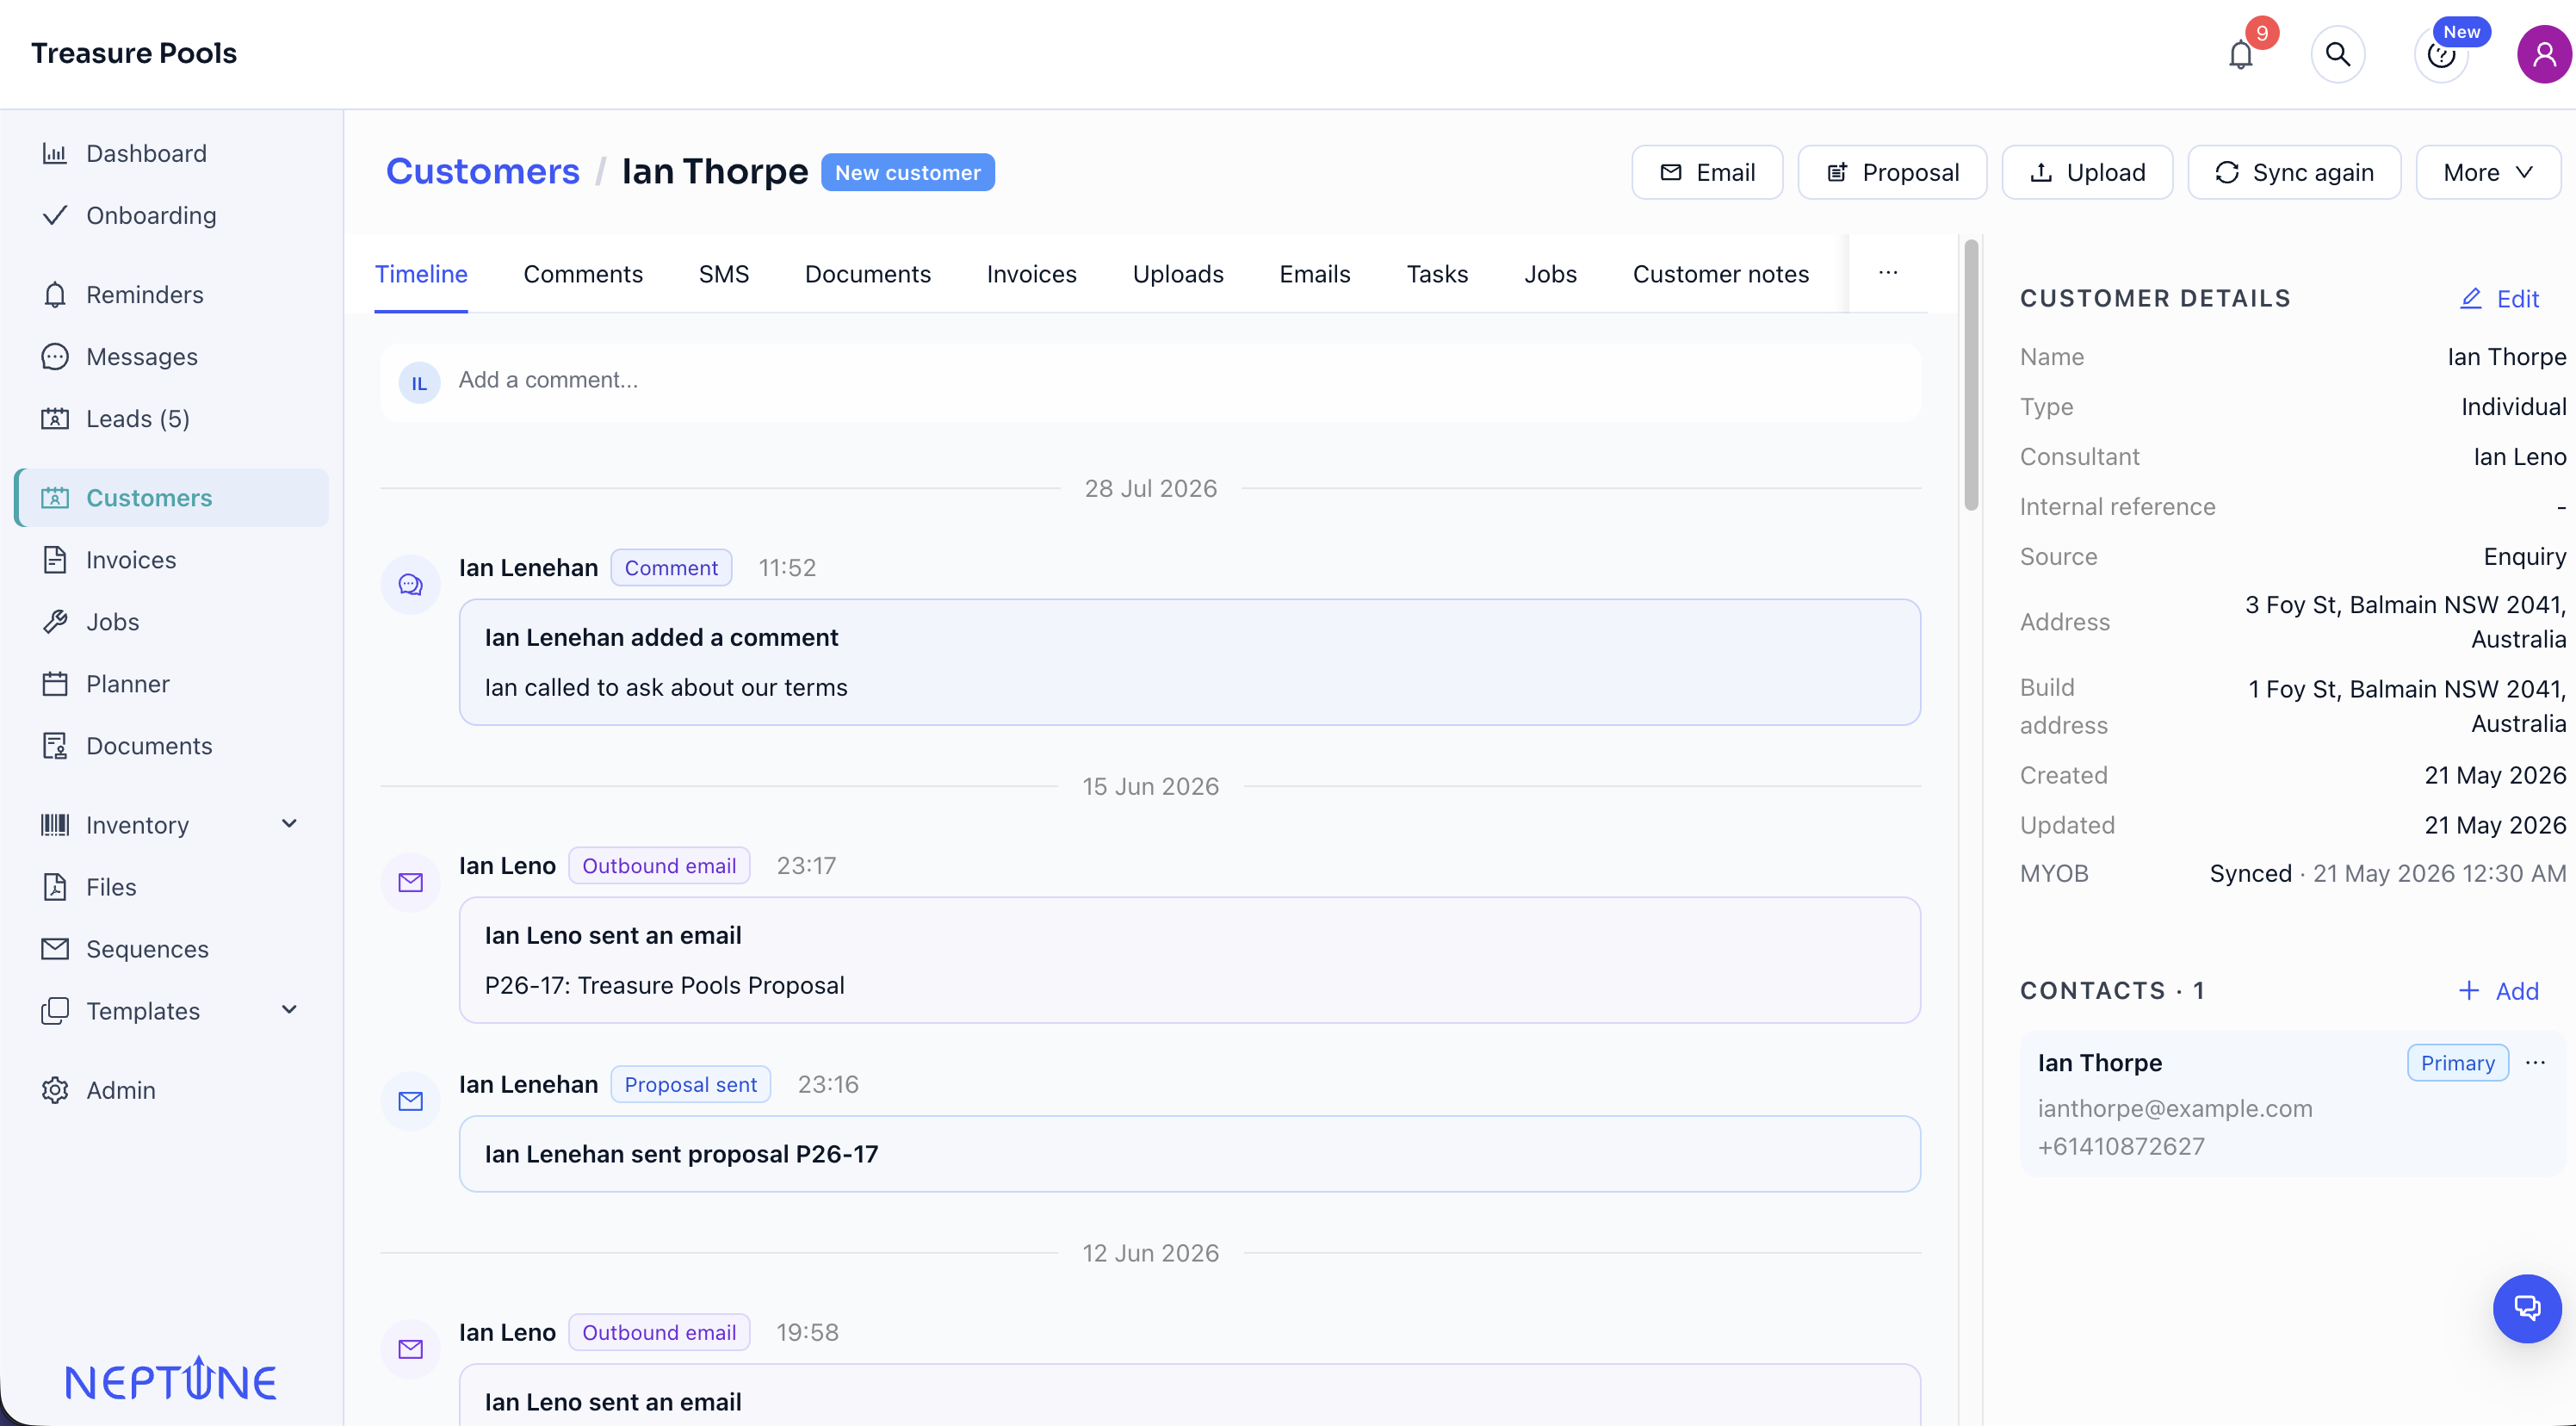Click the envelope icon beside the 19:58 email

(x=410, y=1349)
